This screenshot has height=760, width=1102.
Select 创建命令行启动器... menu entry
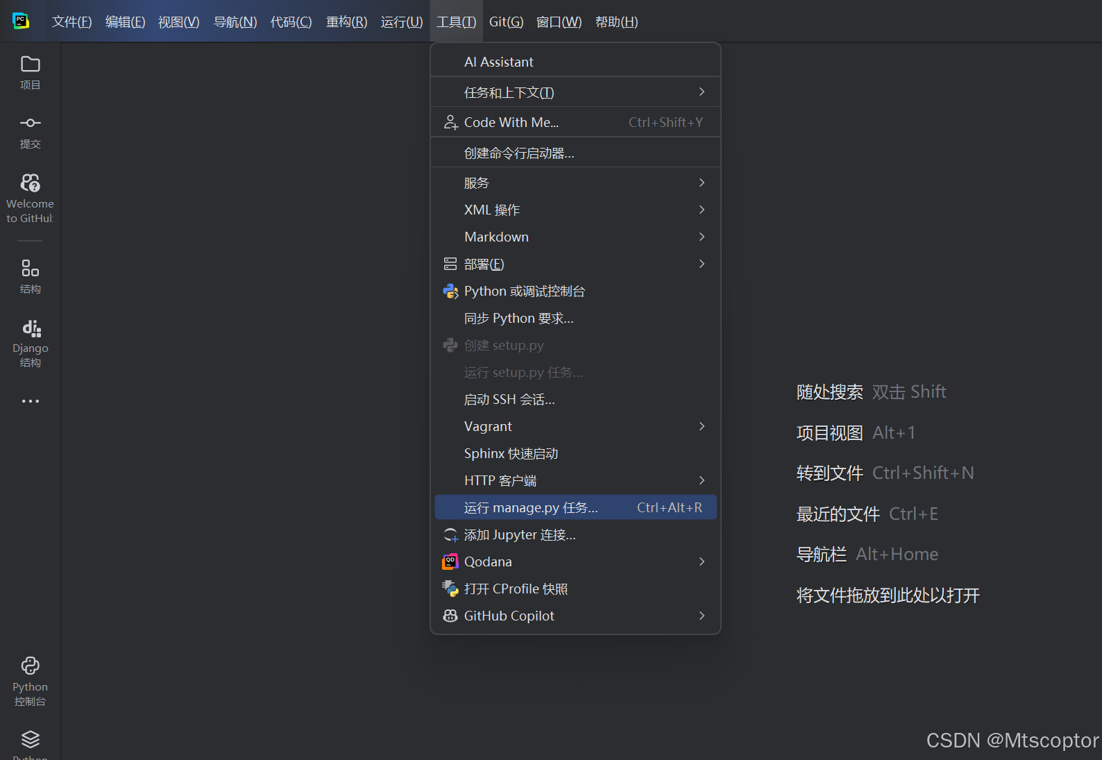coord(575,153)
